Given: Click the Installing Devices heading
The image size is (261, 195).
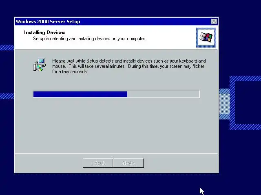Looking at the screenshot, I should (x=44, y=32).
